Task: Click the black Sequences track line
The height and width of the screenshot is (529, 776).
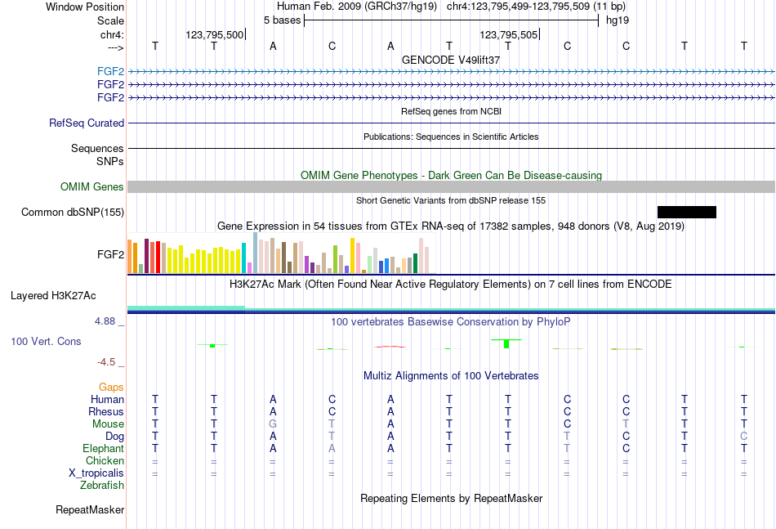Action: click(452, 148)
